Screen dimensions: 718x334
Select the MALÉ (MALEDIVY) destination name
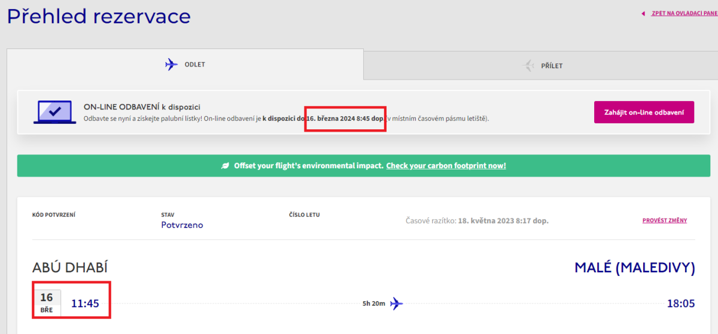(634, 268)
